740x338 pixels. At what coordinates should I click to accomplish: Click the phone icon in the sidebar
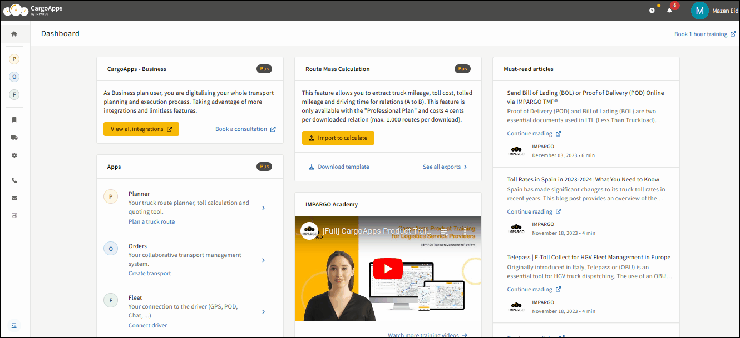click(14, 180)
